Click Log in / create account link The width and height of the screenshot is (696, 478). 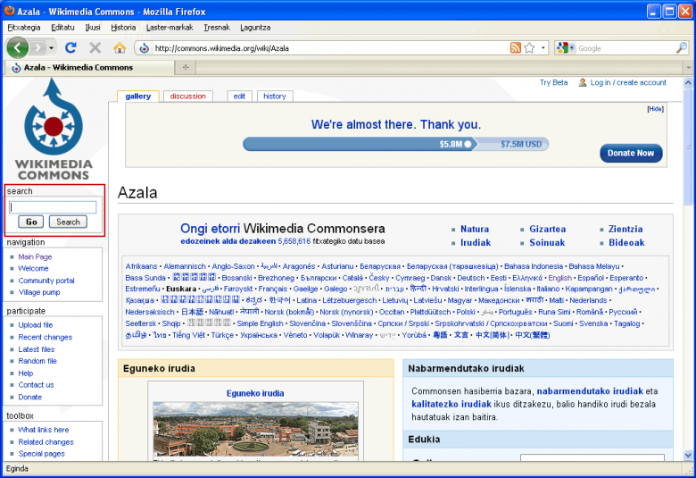(x=628, y=82)
